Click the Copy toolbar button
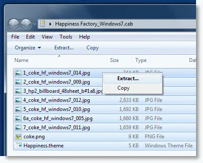The height and width of the screenshot is (163, 203). click(93, 48)
